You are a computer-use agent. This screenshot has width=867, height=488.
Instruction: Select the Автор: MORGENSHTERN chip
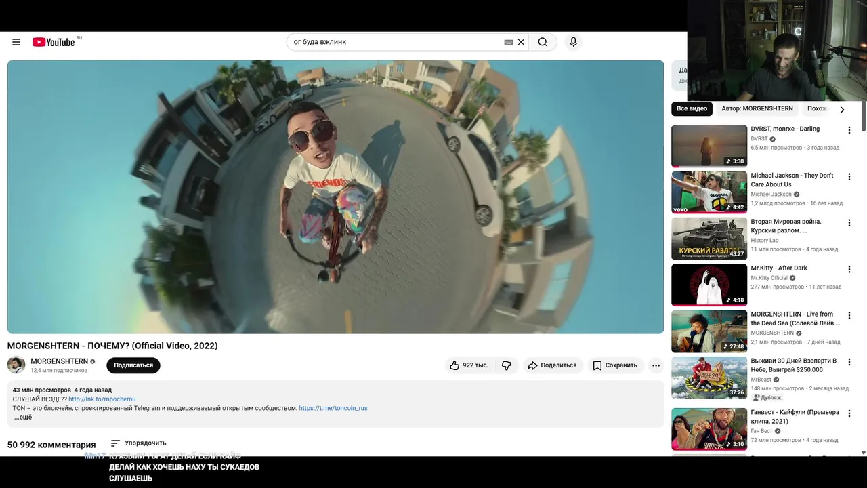coord(757,108)
